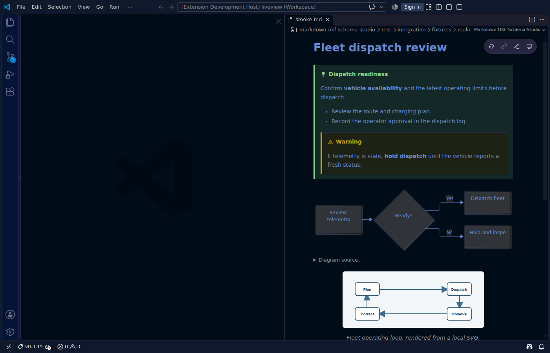This screenshot has width=550, height=353.
Task: Click the edit pencil in preview toolbar
Action: 517,46
